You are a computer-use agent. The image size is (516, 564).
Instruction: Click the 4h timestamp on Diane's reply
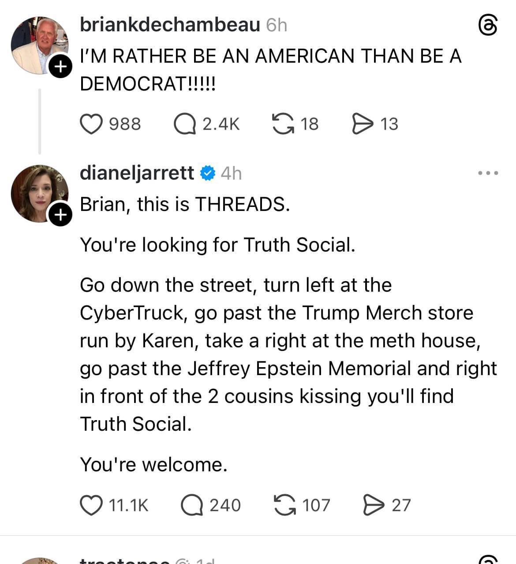[231, 173]
